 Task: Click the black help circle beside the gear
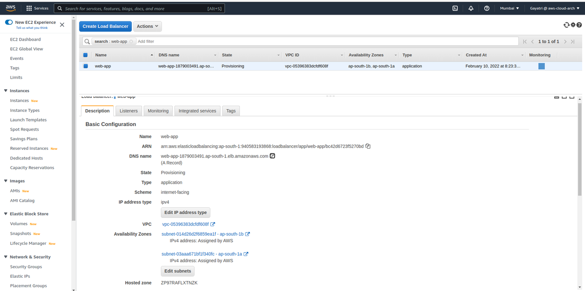click(x=579, y=25)
